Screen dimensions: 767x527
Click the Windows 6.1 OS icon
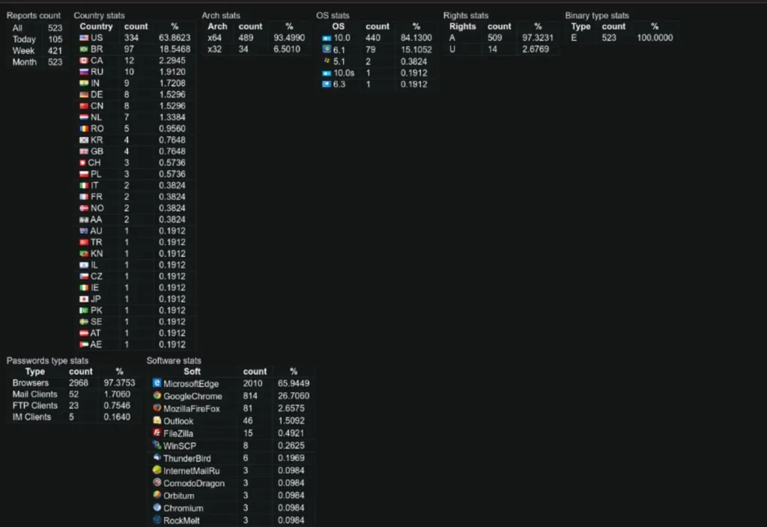[x=327, y=49]
